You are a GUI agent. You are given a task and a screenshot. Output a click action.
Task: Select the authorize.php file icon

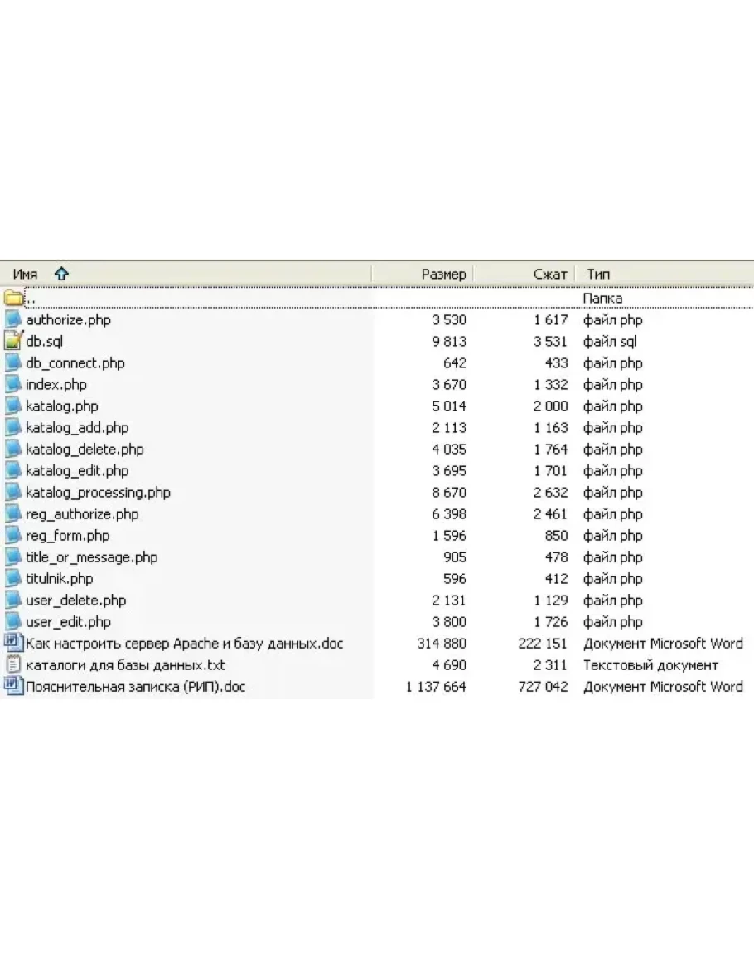(13, 319)
